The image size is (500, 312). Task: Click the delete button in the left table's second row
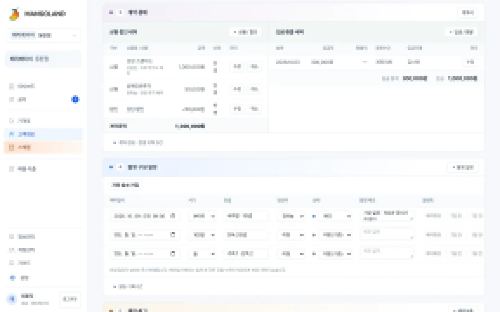254,89
